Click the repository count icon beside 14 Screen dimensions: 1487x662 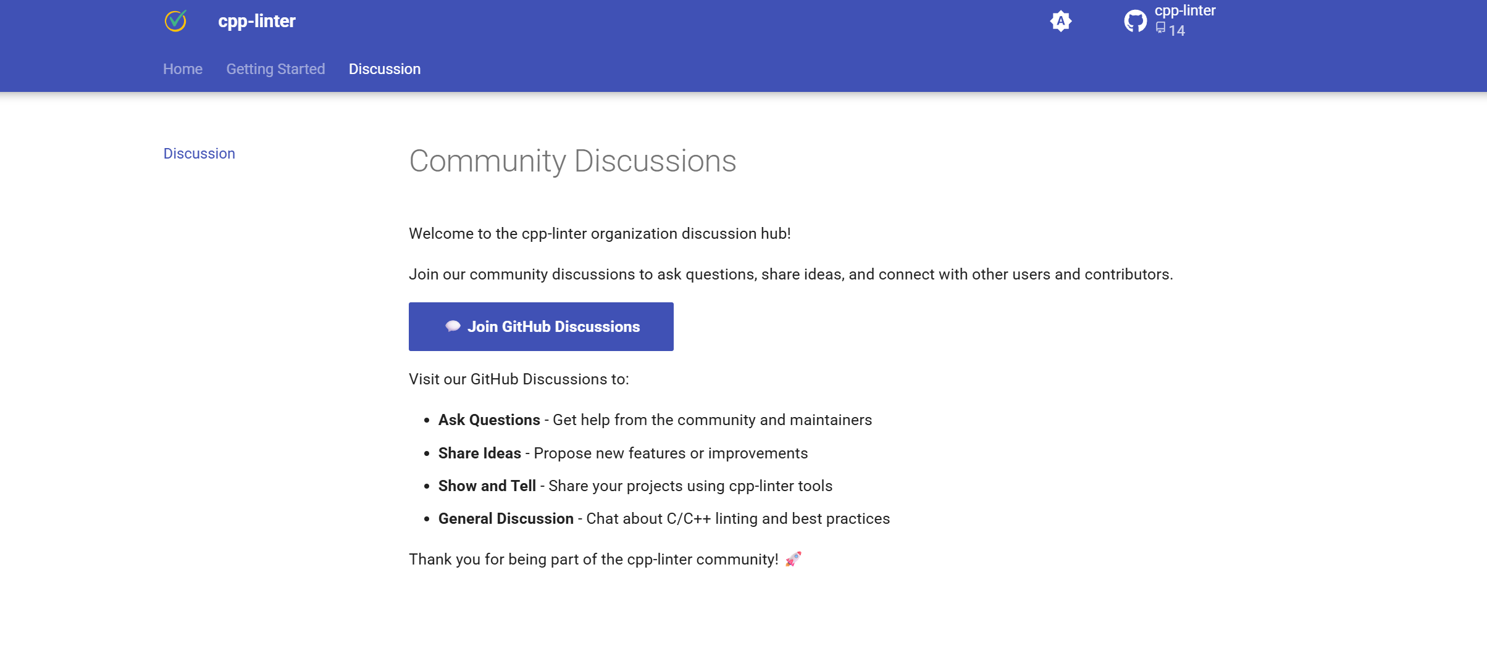pos(1160,28)
